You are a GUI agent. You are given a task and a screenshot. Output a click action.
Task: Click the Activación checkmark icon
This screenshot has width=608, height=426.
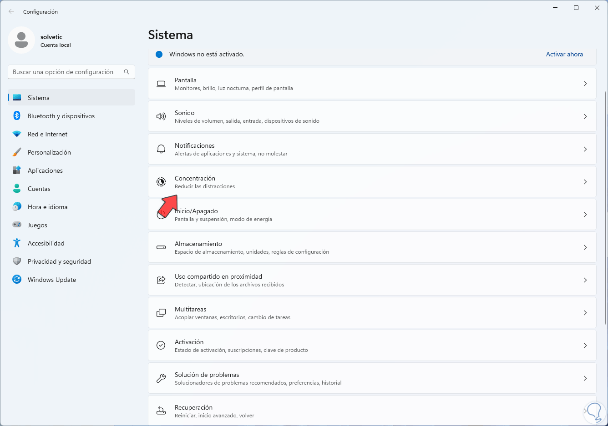coord(161,346)
